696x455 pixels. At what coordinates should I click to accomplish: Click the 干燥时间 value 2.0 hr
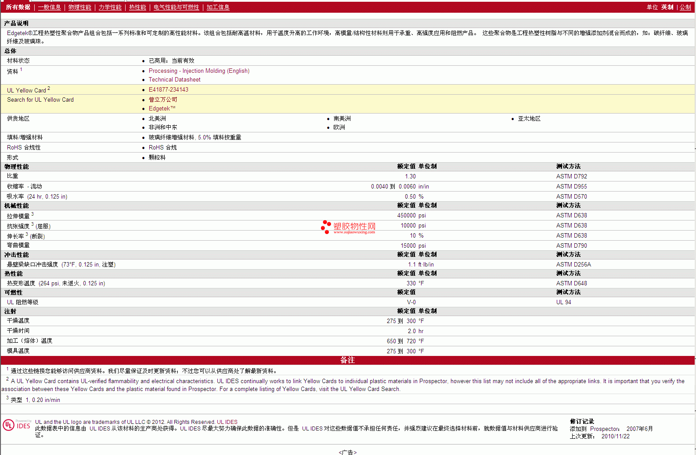pos(415,331)
